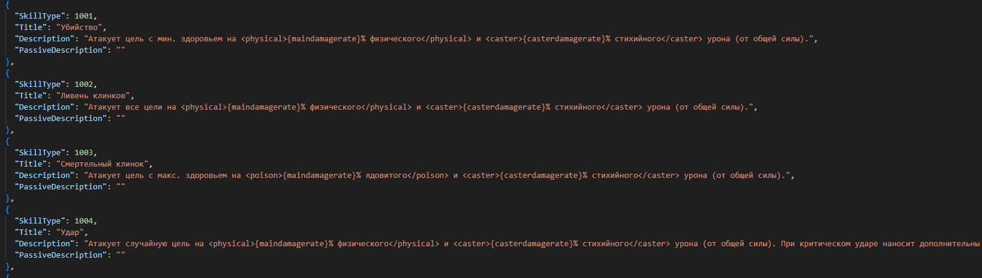Click the <poison> opening tag in description
Viewport: 982px width, 278px height.
coord(264,176)
